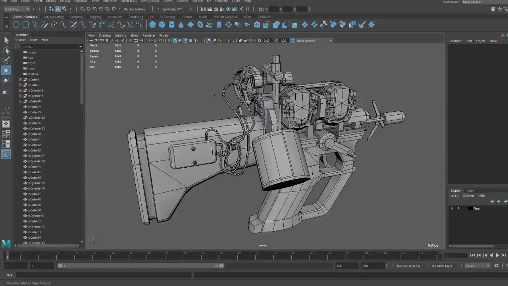
Task: Choose the arrow Select tool
Action: [6, 40]
